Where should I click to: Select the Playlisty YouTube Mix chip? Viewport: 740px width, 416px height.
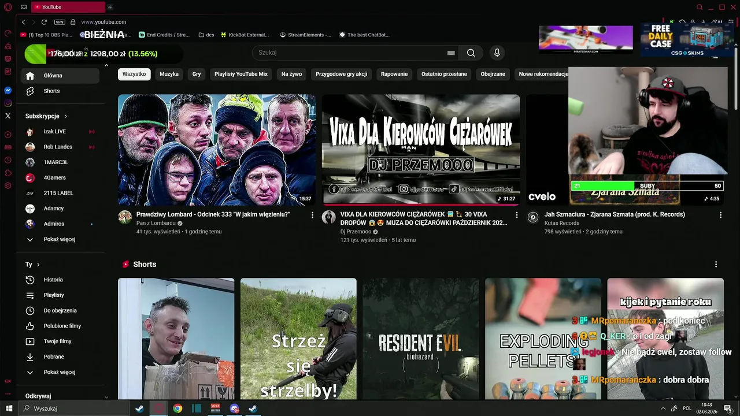241,74
